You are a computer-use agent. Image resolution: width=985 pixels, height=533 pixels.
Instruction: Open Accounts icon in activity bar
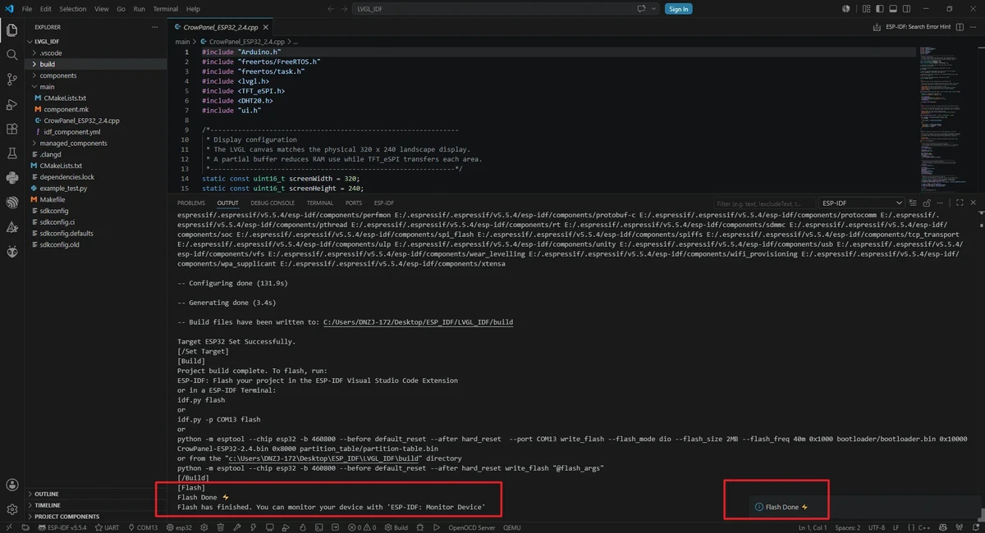pos(11,485)
